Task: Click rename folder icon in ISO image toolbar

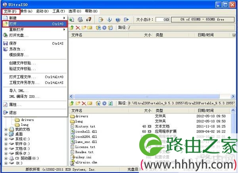Action: tap(90, 28)
